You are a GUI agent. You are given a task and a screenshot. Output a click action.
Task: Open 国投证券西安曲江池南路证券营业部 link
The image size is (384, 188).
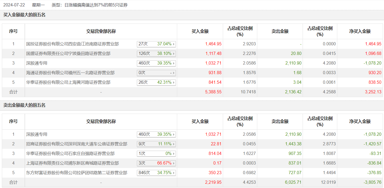73,44
